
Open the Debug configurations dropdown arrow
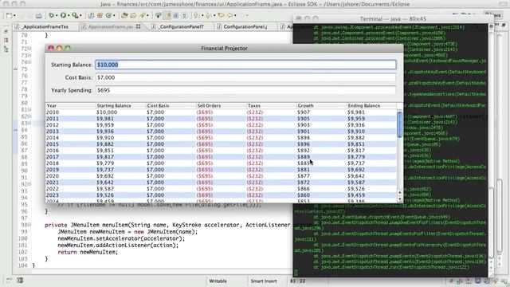pos(57,15)
